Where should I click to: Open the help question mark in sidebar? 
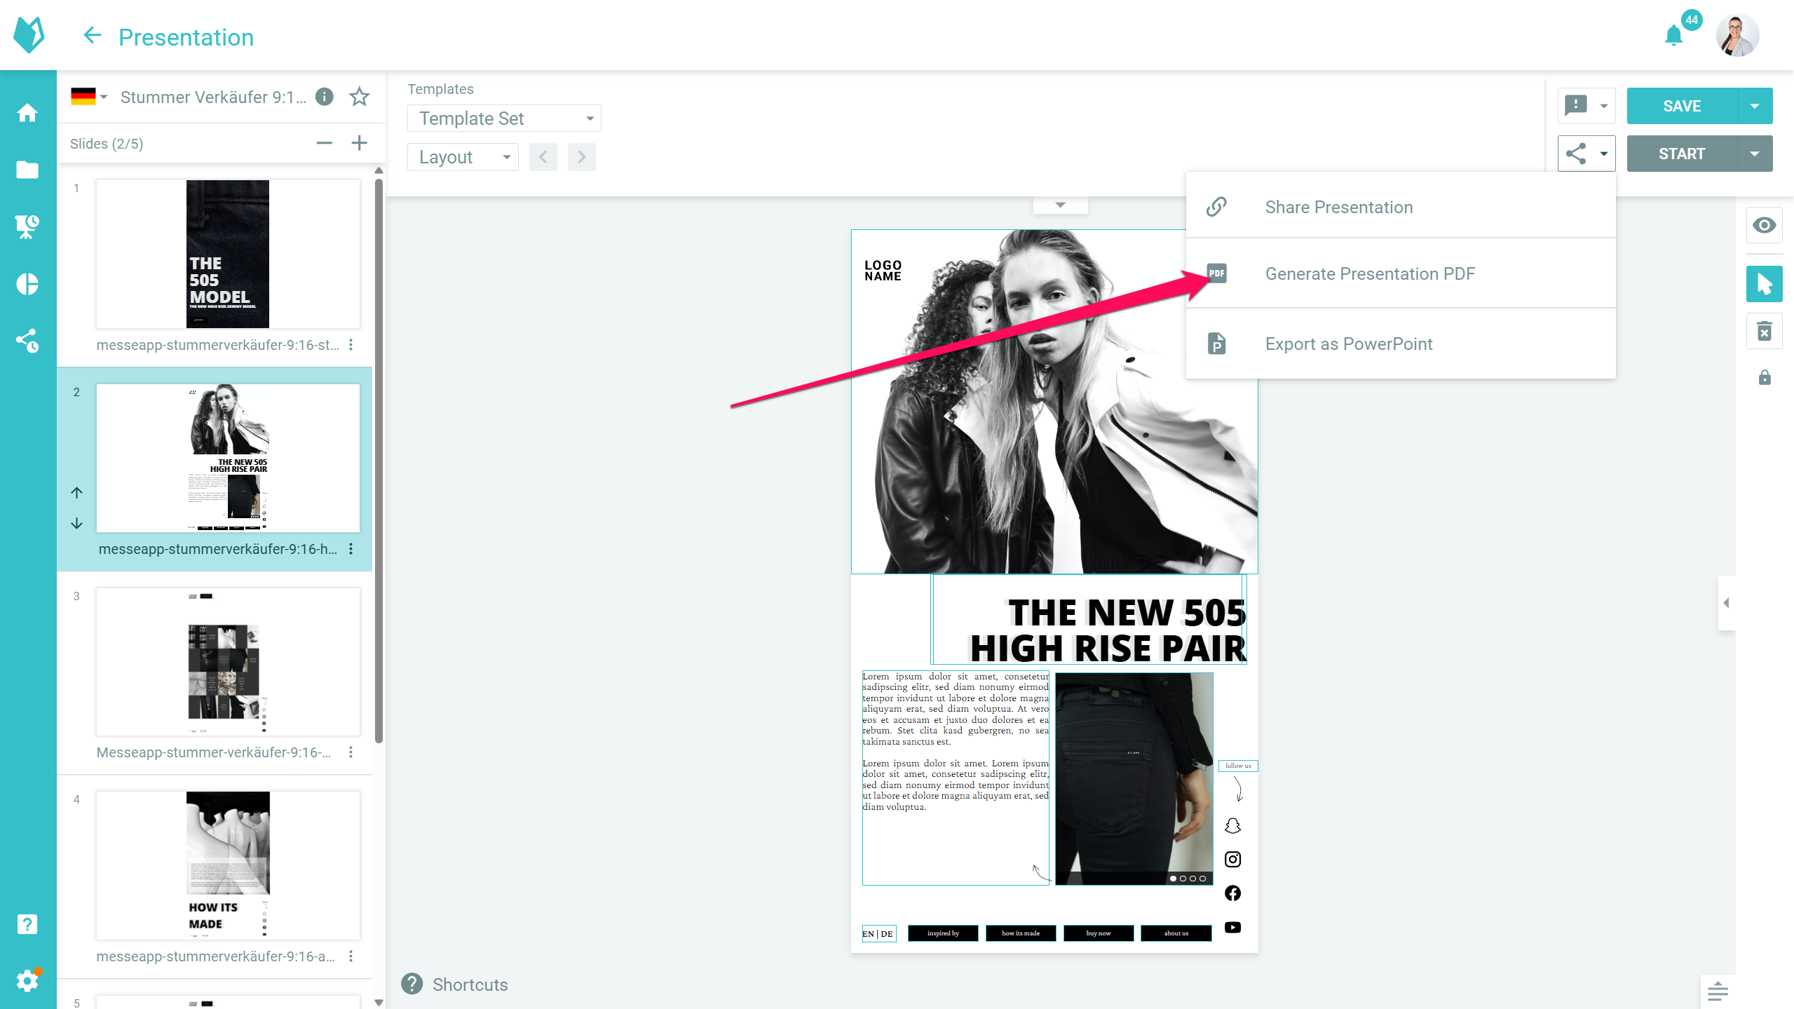point(27,924)
